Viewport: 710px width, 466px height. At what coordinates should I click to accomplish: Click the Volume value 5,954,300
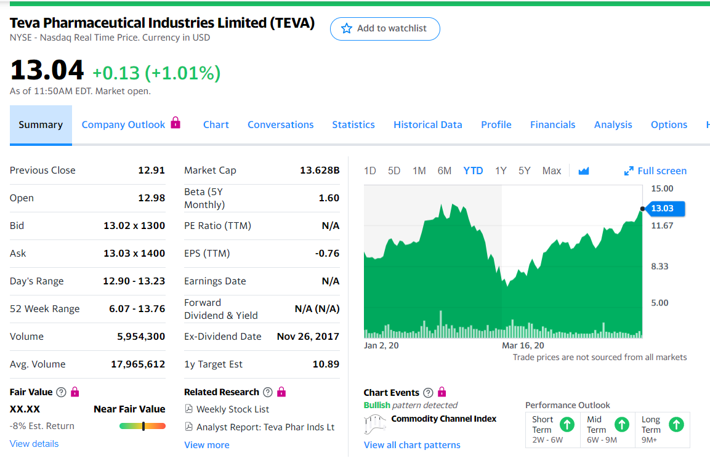[141, 337]
